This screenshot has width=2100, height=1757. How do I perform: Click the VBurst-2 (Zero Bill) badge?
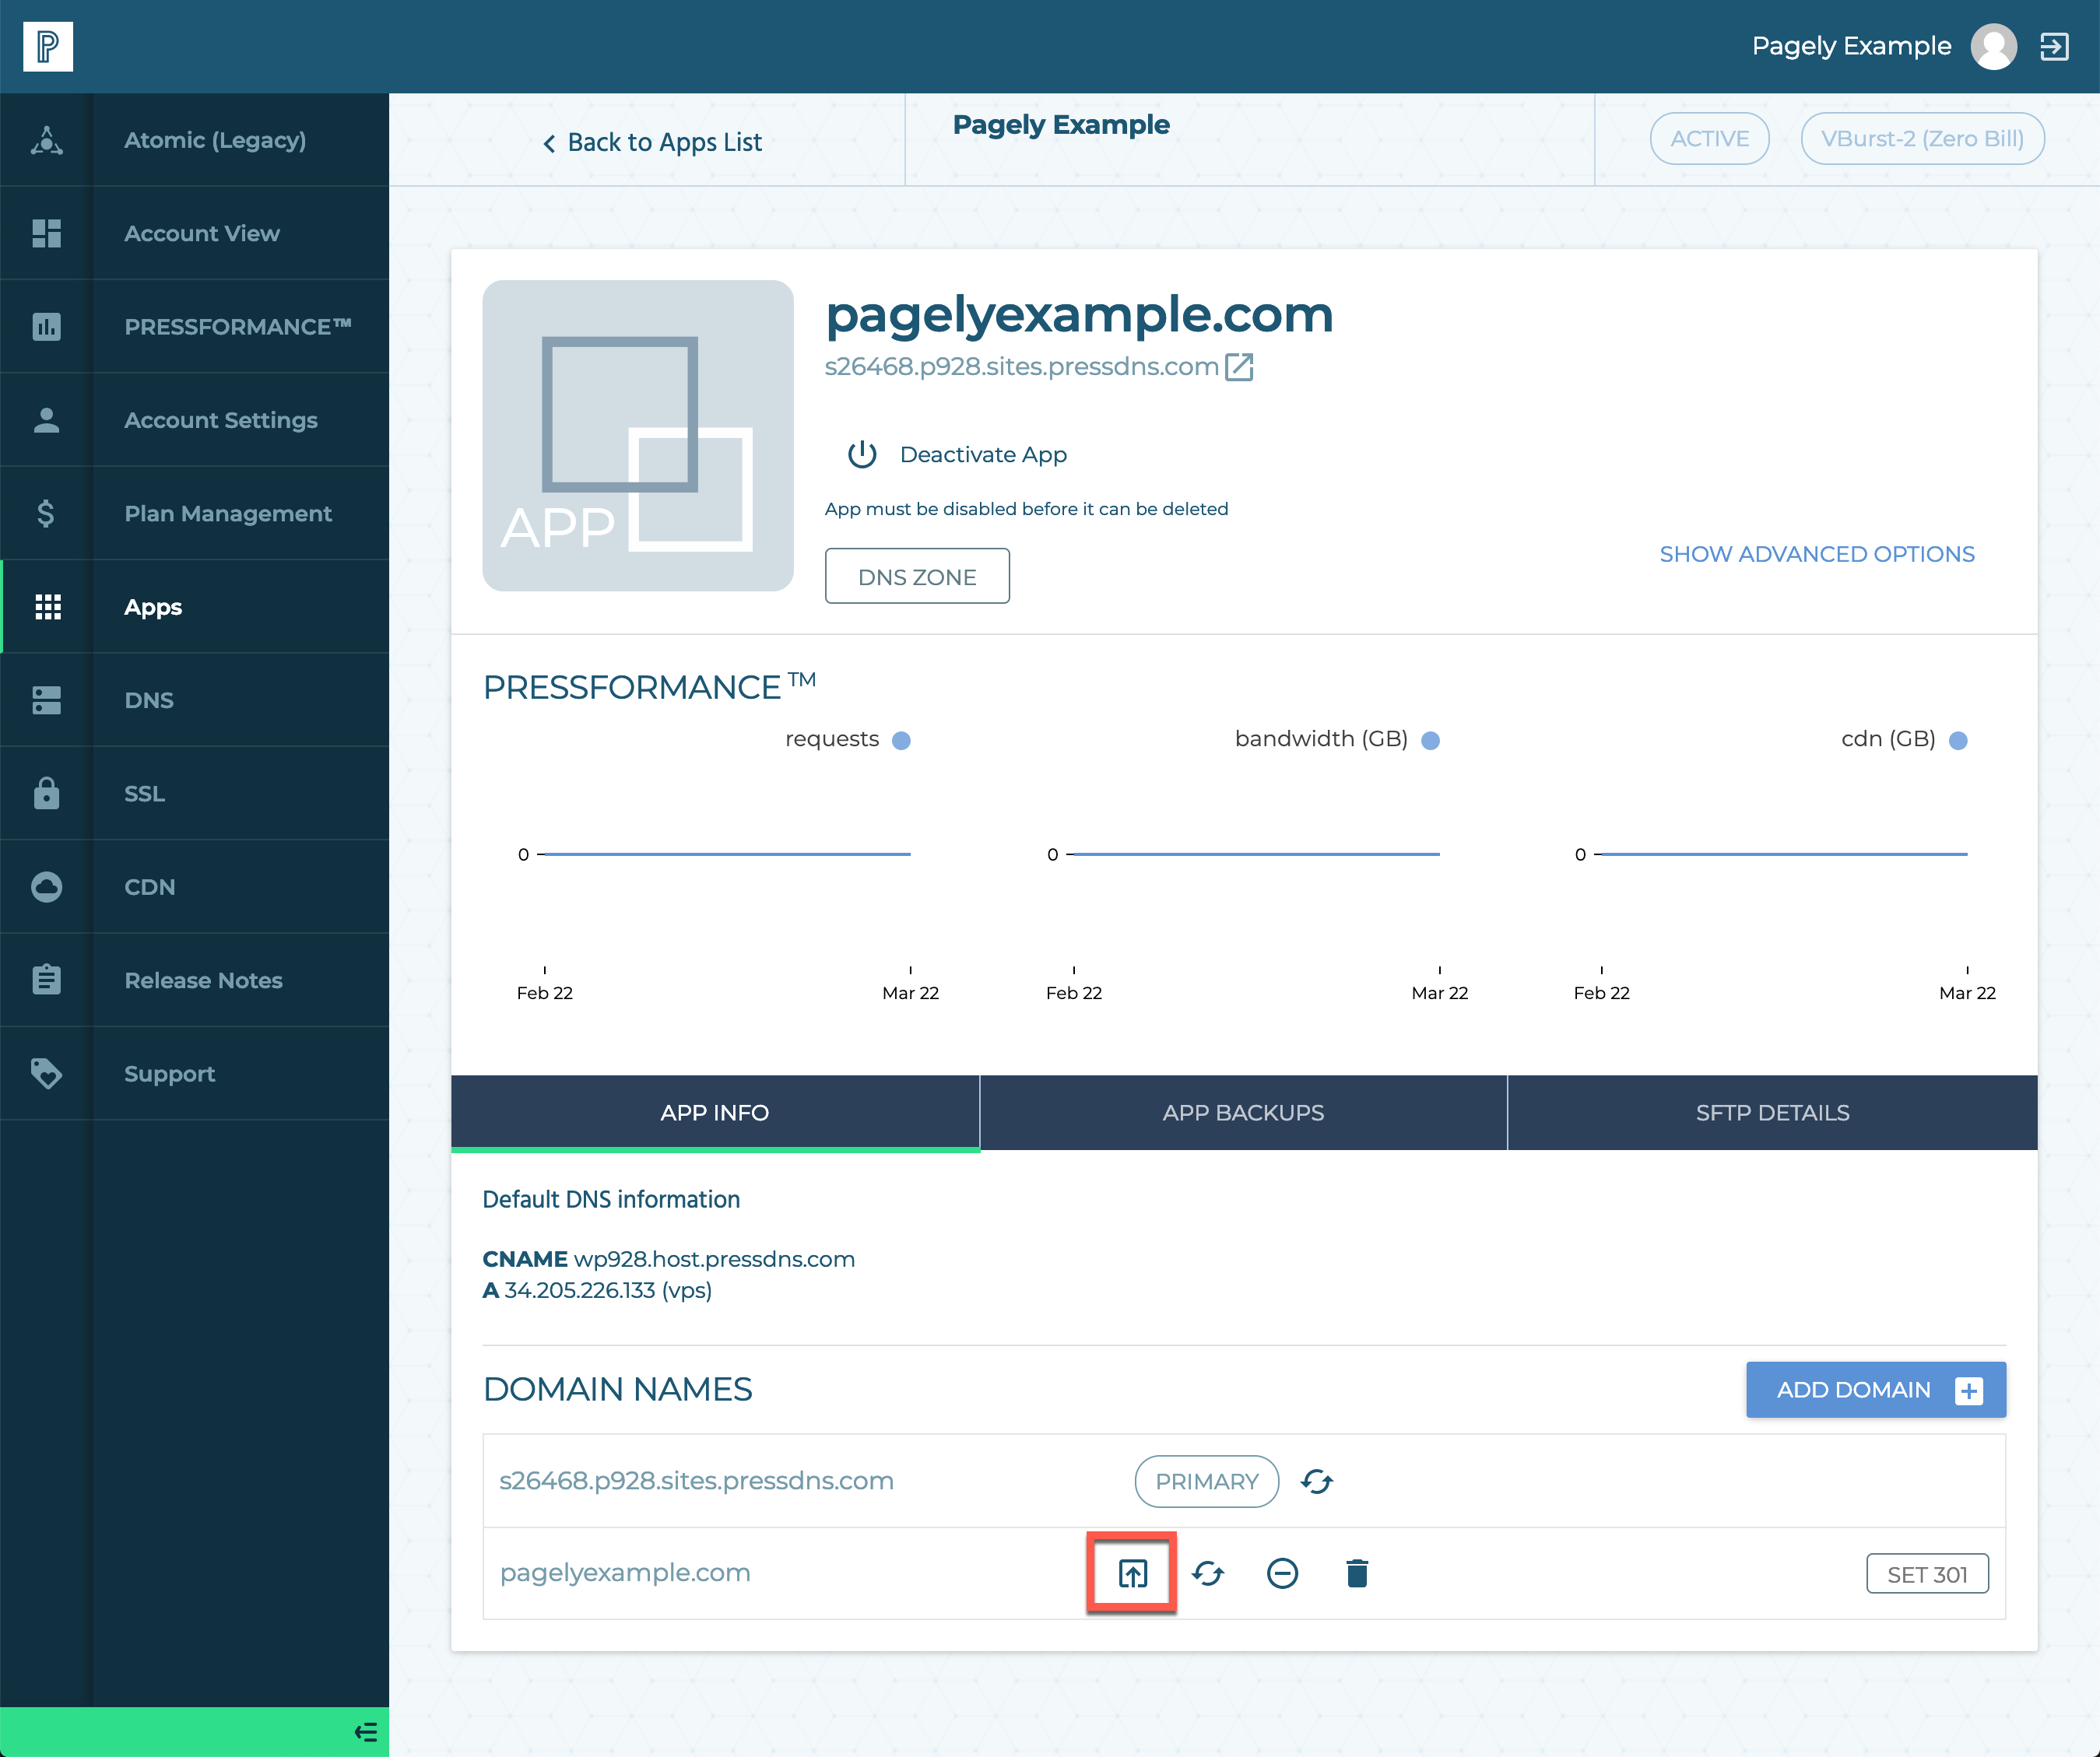click(1922, 139)
